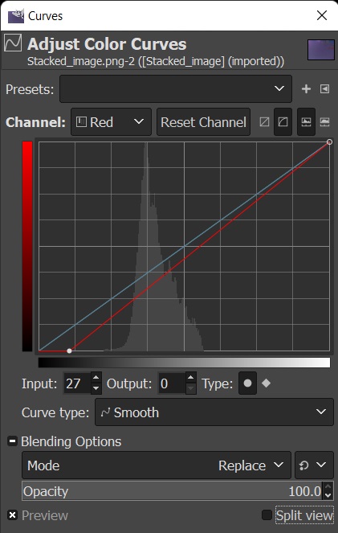Decrease Opacity with the down arrow
Screen dimensions: 338x533
[328, 495]
